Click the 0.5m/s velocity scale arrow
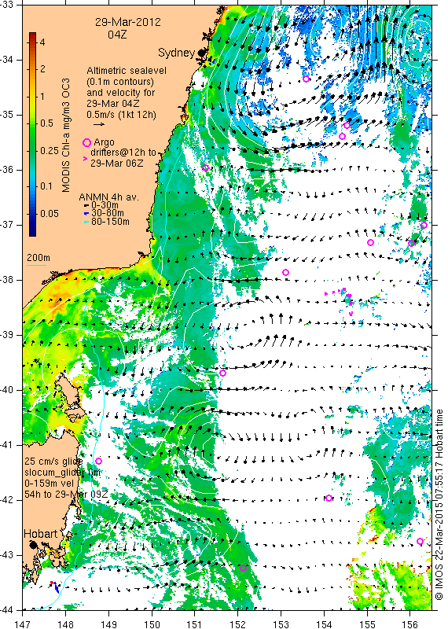The width and height of the screenshot is (448, 629). (99, 124)
